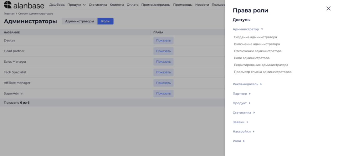338x156 pixels.
Task: Open Оплата menu item
Action: pyautogui.click(x=133, y=5)
